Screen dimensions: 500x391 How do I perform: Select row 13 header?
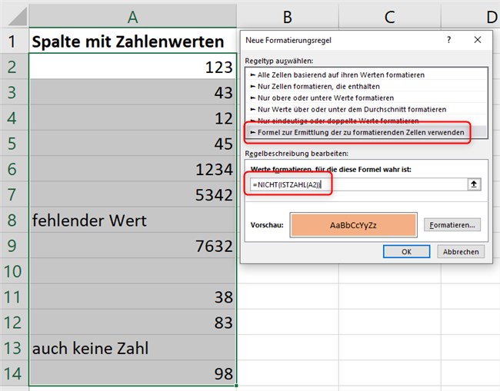point(14,348)
